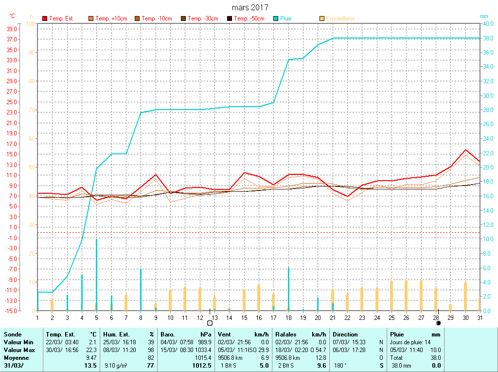This screenshot has height=372, width=498.
Task: Click the Temp. -30cm legend swatch
Action: click(x=184, y=19)
